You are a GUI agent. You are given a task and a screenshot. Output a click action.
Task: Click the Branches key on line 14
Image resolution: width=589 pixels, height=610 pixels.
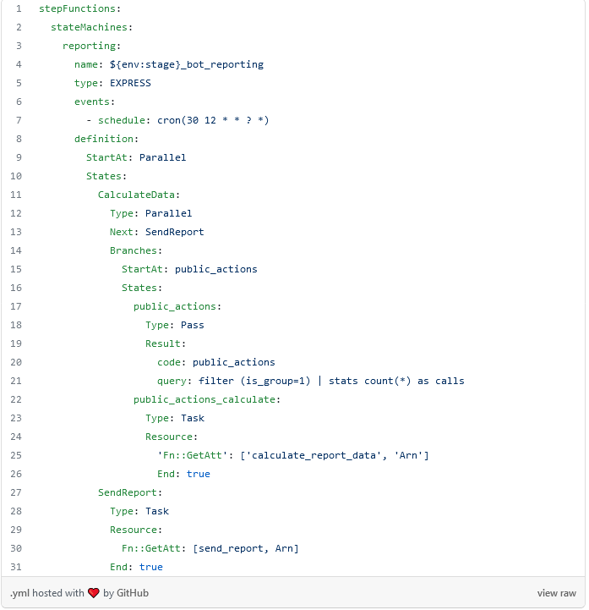click(x=135, y=250)
